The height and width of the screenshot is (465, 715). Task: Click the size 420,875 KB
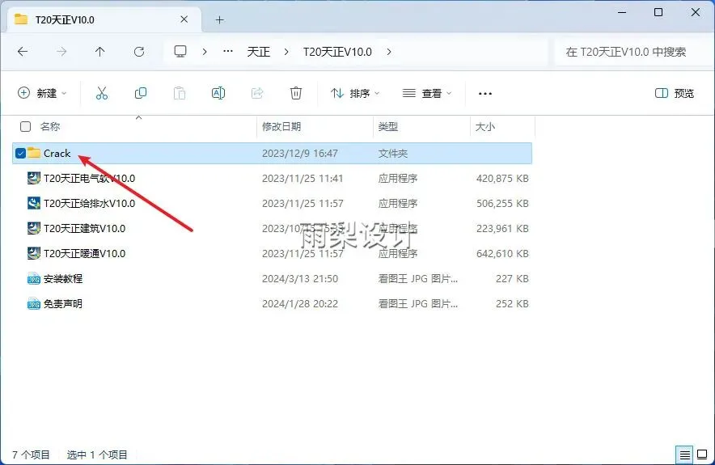click(x=502, y=178)
